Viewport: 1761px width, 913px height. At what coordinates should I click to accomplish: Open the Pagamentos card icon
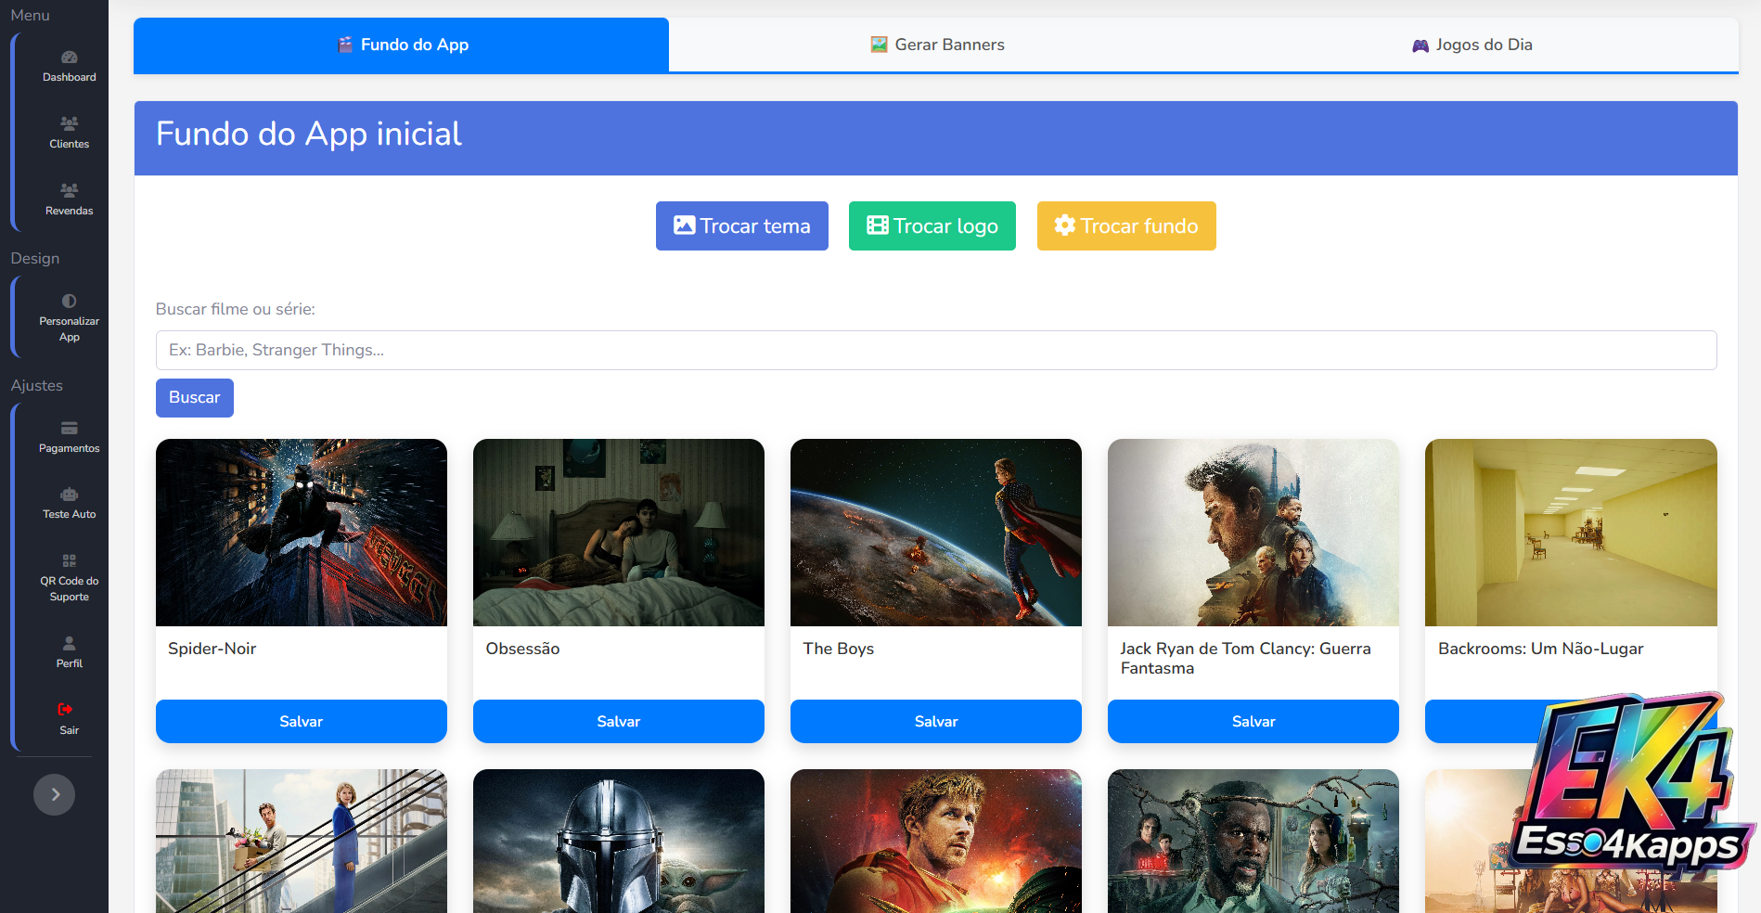(x=69, y=428)
